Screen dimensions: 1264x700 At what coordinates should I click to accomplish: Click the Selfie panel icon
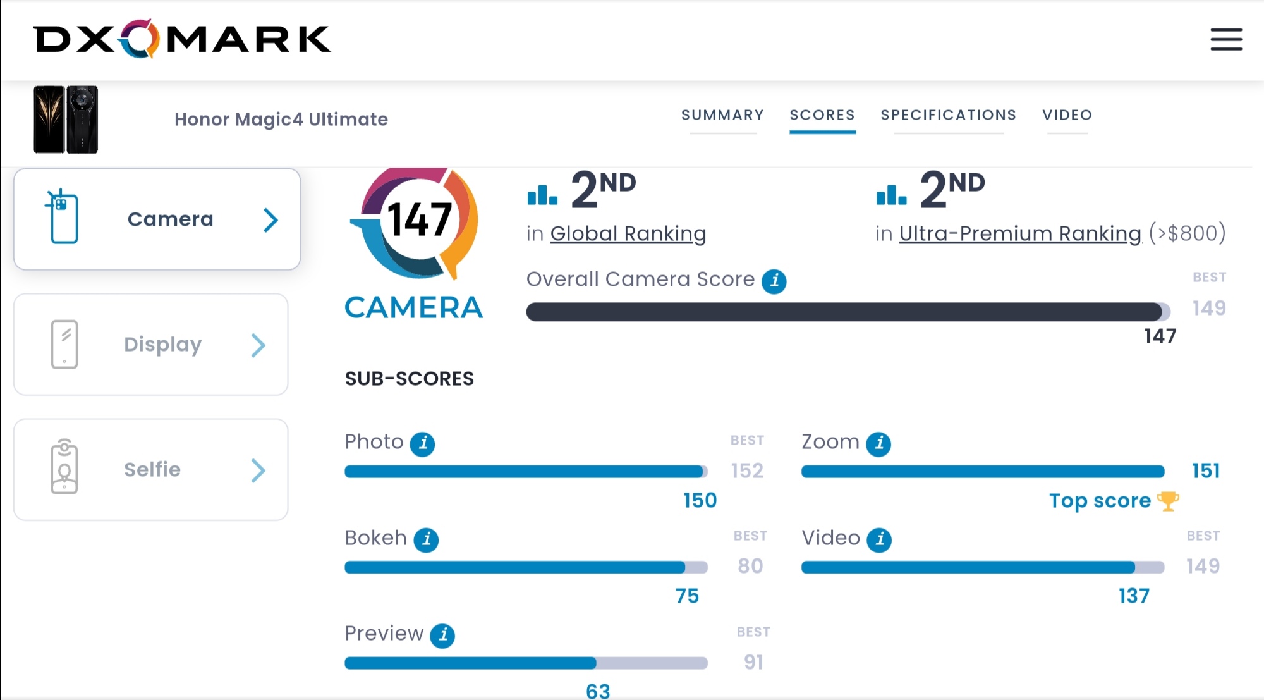64,468
